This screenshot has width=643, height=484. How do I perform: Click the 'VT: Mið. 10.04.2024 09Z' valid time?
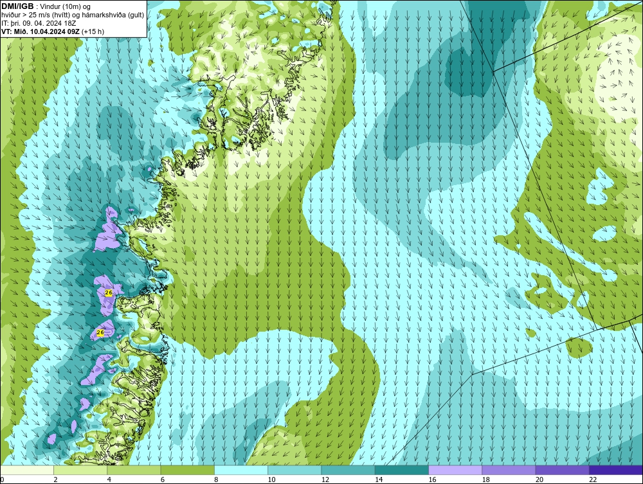41,31
